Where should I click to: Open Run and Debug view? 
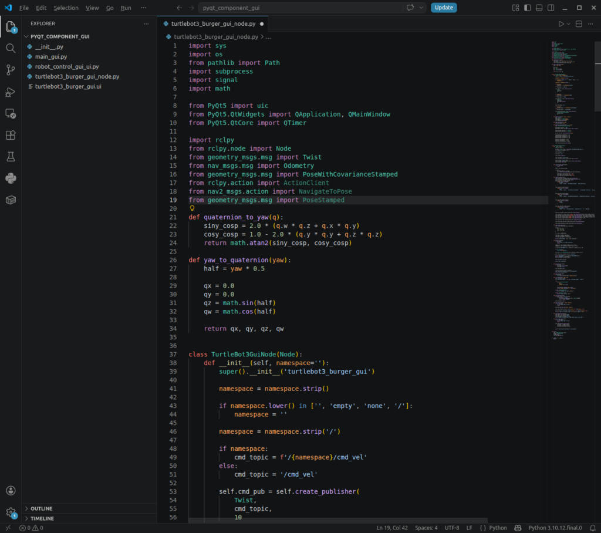11,92
